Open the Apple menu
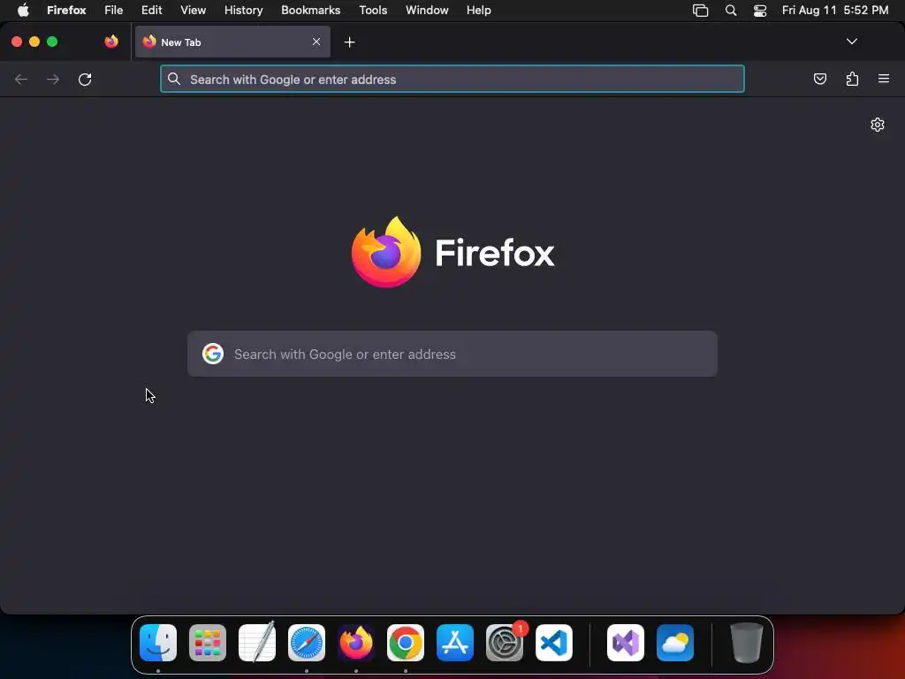Screen dimensions: 905x679 [x=23, y=10]
